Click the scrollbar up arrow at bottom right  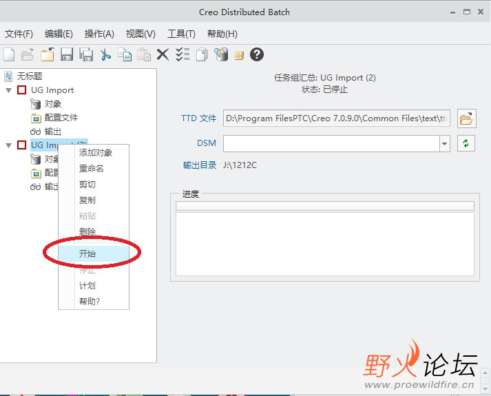485,373
